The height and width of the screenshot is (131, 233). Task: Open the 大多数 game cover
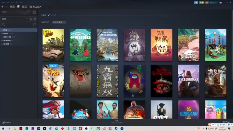216,81
